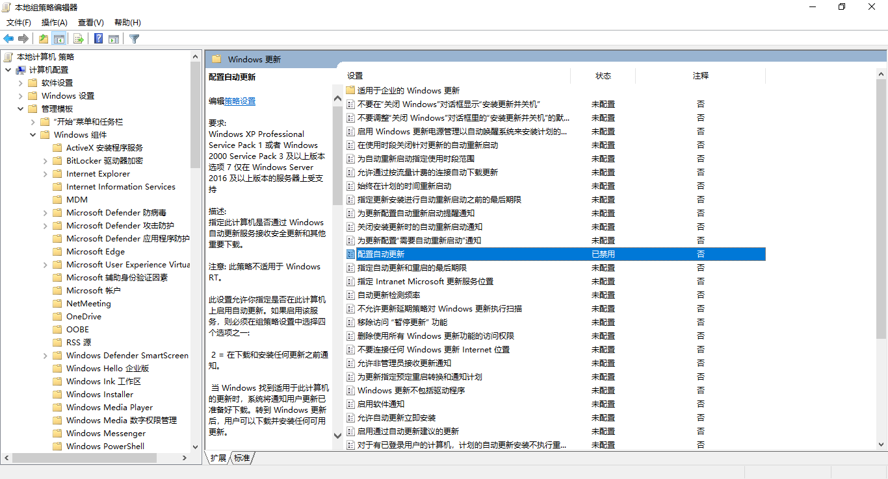
Task: Go up one level with folder-arrow icon
Action: 43,39
